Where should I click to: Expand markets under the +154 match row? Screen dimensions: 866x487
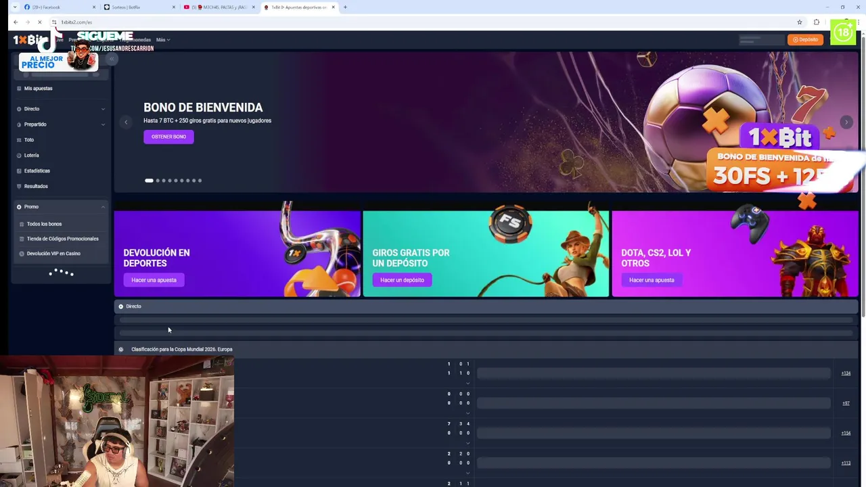468,443
